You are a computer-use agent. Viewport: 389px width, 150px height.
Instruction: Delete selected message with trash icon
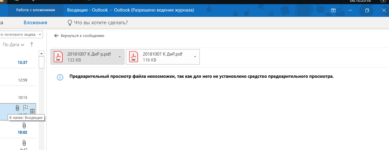point(32,112)
